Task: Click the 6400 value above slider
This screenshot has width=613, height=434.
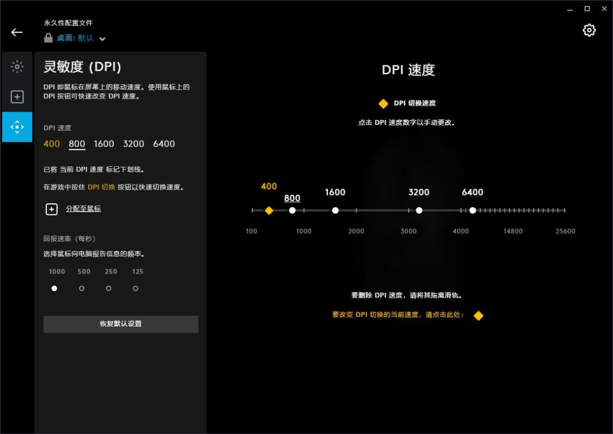Action: pyautogui.click(x=472, y=192)
